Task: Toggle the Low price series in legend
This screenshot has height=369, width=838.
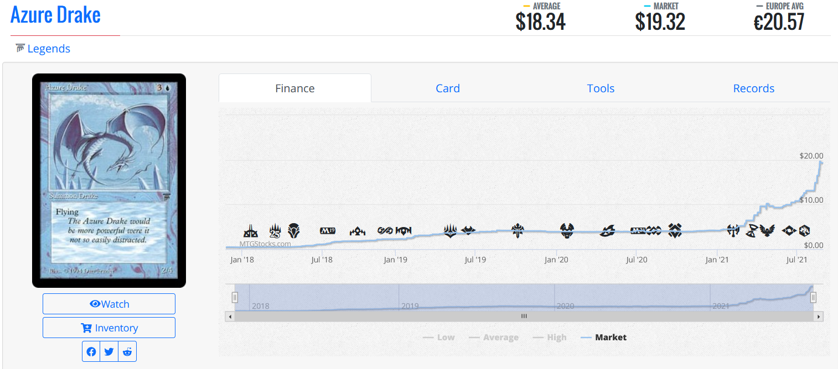Action: 439,338
